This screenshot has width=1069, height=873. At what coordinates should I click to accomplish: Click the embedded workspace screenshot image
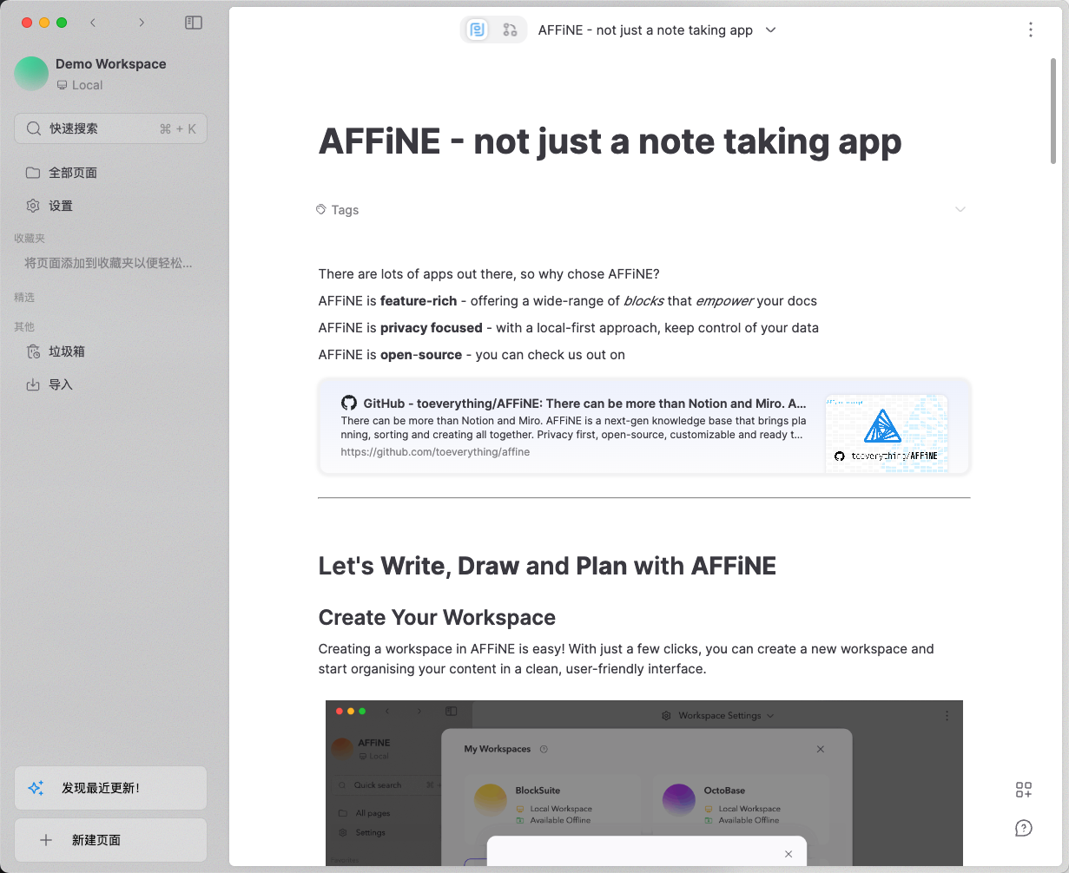(x=644, y=783)
